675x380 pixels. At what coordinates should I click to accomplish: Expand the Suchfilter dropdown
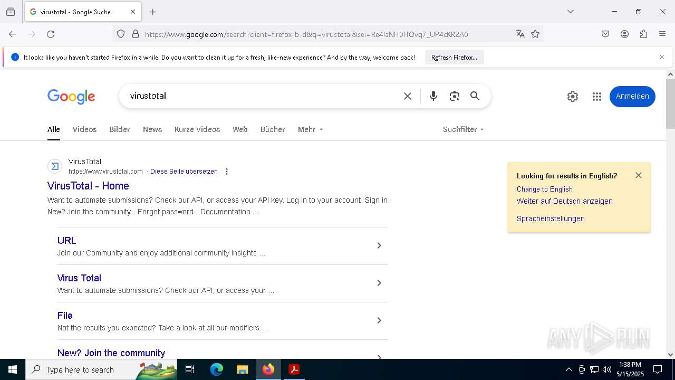pos(463,129)
